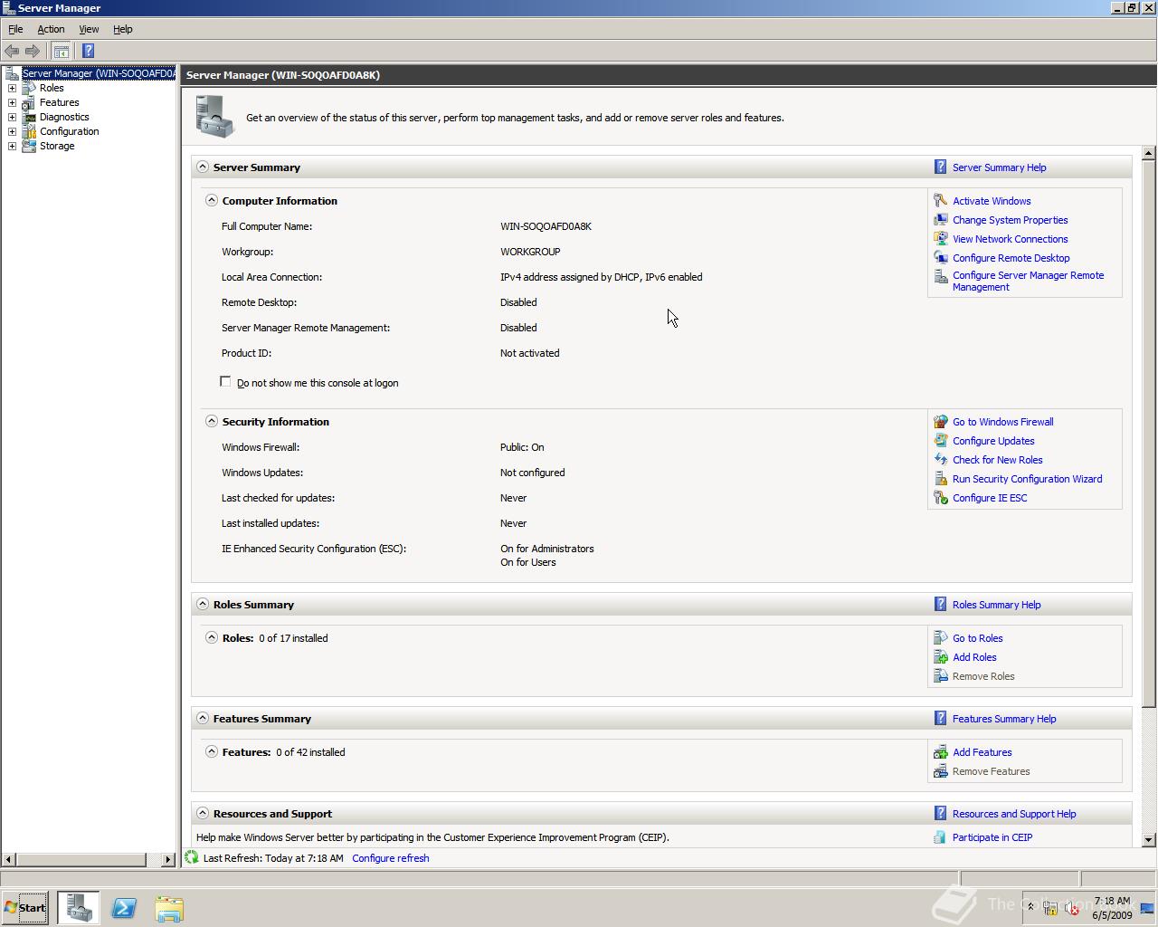Click the Run Security Configuration Wizard icon
This screenshot has height=927, width=1158.
point(941,479)
